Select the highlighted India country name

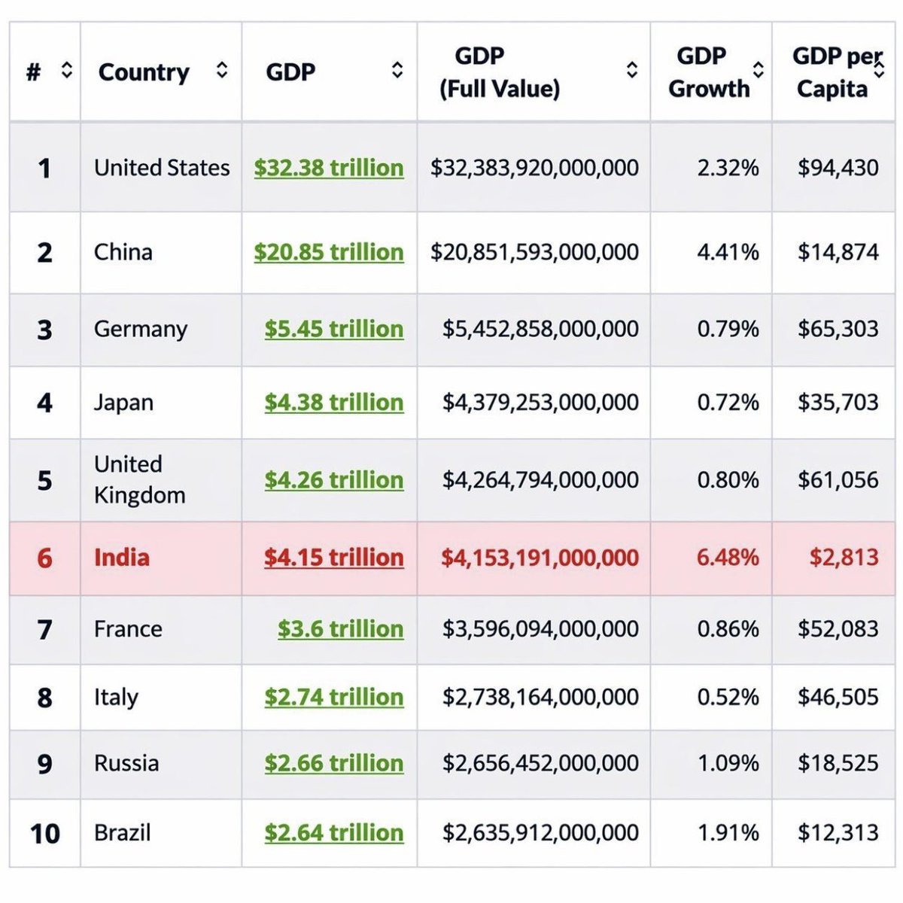(x=122, y=558)
